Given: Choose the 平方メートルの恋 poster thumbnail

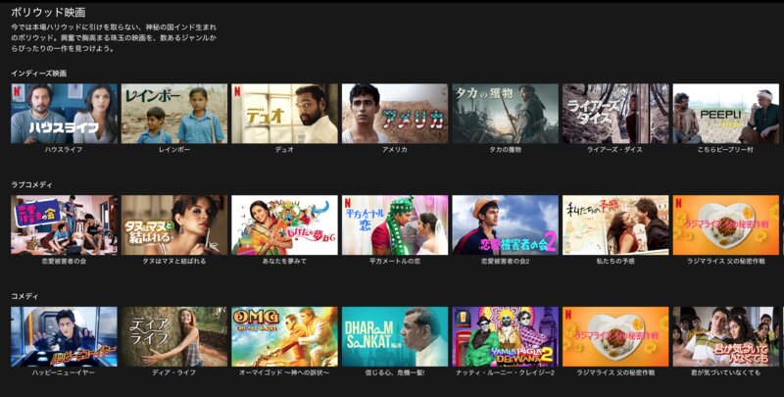Looking at the screenshot, I should coord(395,225).
